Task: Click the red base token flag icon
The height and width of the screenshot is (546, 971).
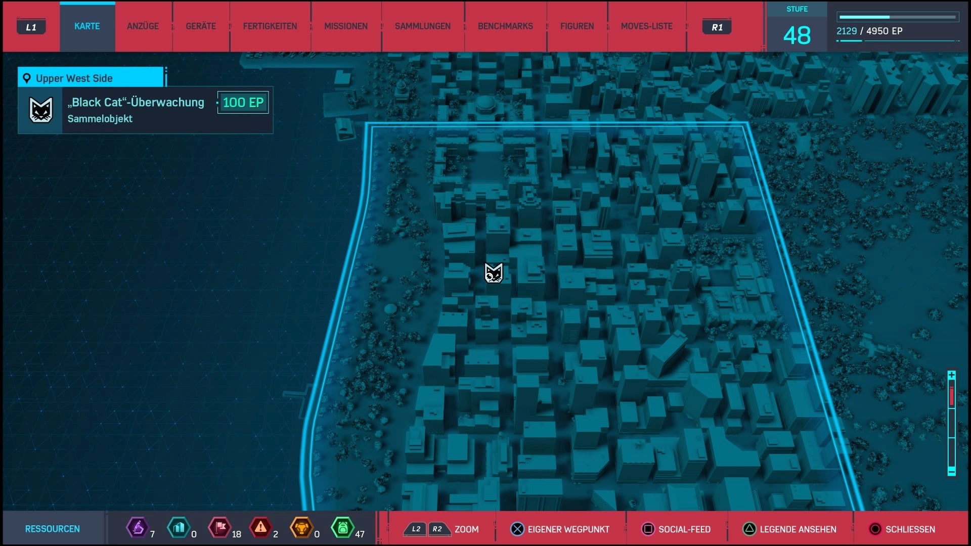Action: tap(220, 528)
